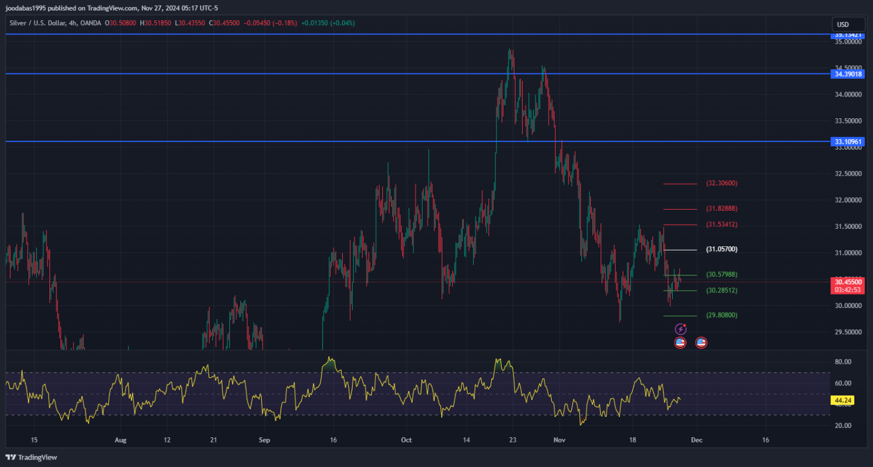Click the Oct label on time axis

click(x=406, y=440)
